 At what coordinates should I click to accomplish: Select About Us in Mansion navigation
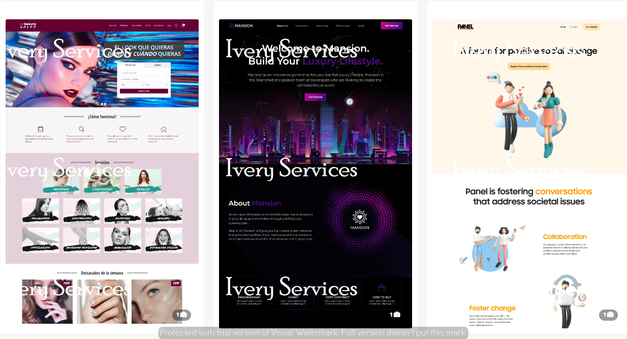pos(282,25)
